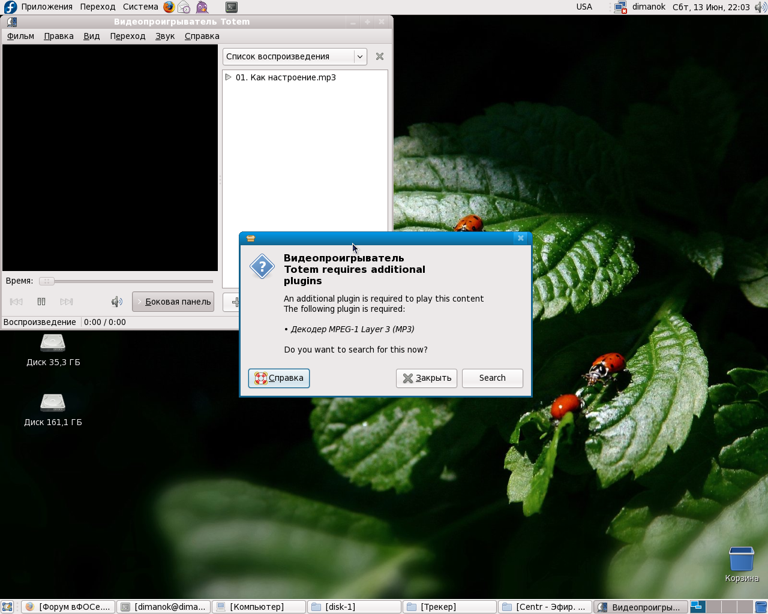The width and height of the screenshot is (768, 614).
Task: Click the pause playback button
Action: point(41,302)
